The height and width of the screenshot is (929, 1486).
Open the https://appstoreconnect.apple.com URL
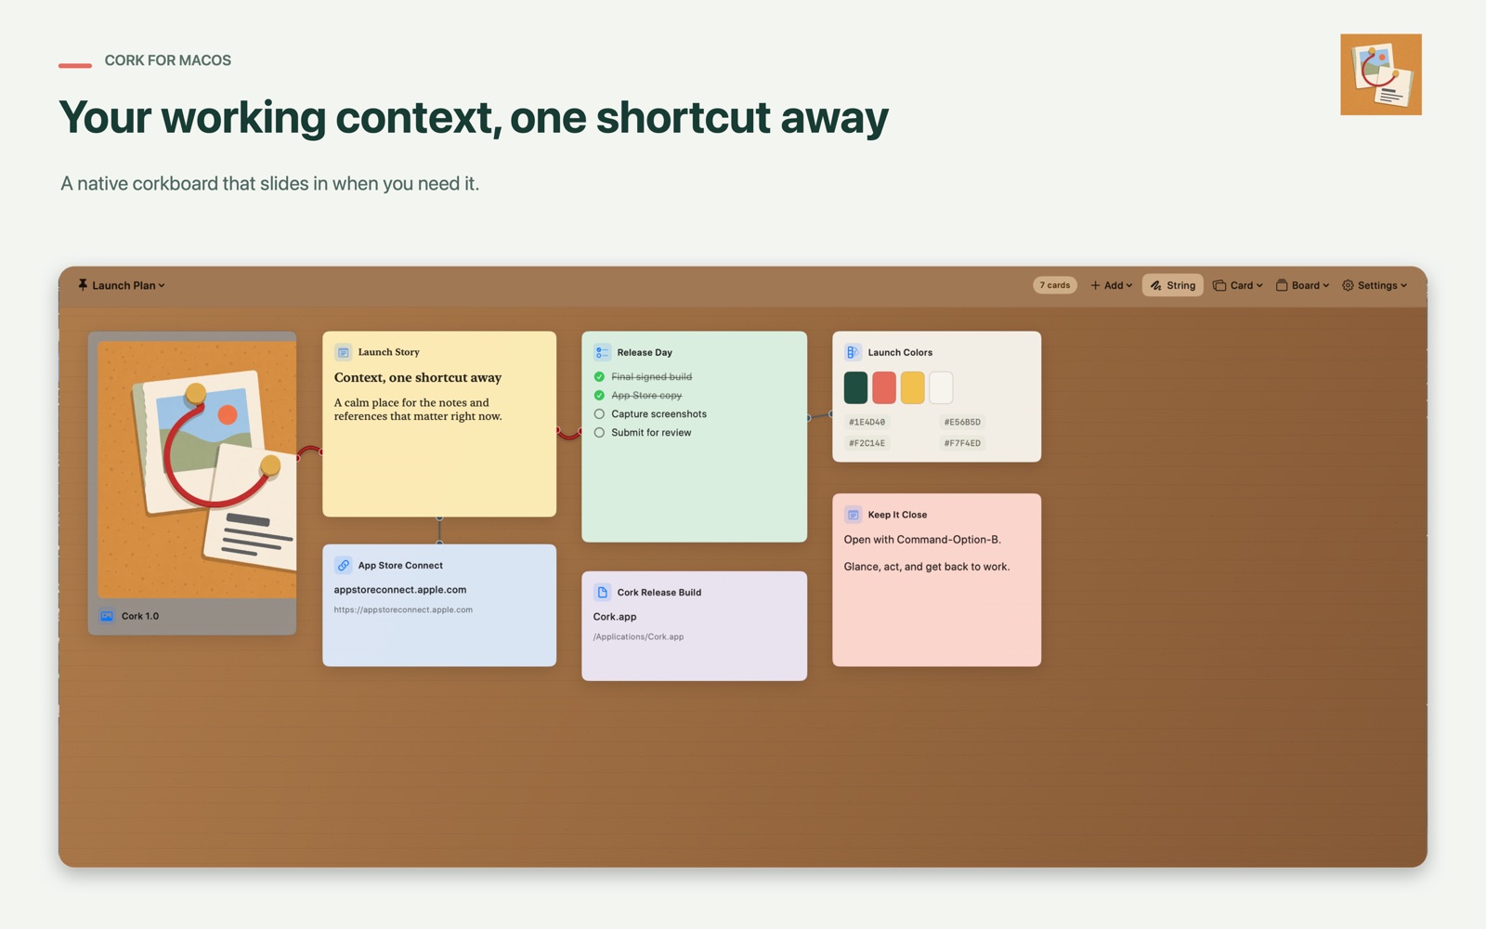coord(403,609)
